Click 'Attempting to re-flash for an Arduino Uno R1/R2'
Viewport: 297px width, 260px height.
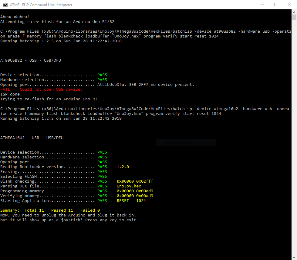point(57,22)
